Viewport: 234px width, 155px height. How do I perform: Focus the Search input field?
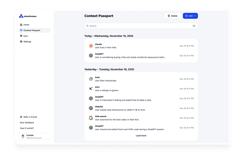141,26
